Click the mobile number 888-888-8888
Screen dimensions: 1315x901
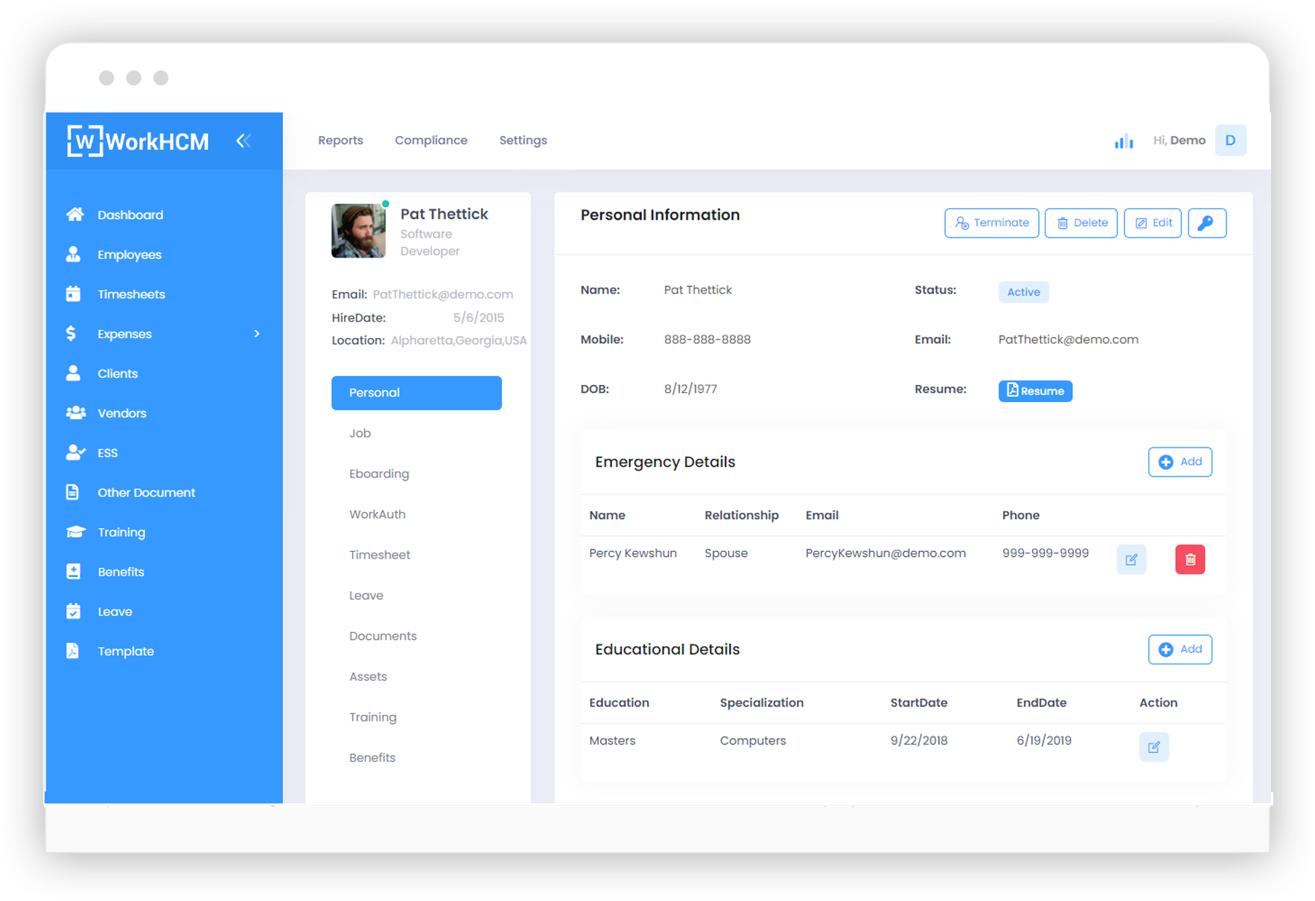click(x=707, y=339)
